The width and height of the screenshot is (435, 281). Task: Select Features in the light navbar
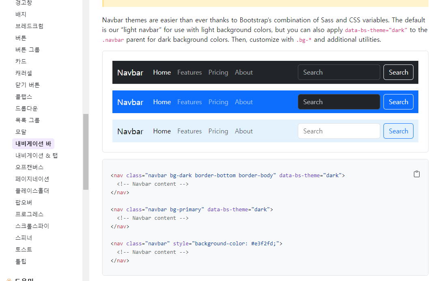[x=190, y=131]
